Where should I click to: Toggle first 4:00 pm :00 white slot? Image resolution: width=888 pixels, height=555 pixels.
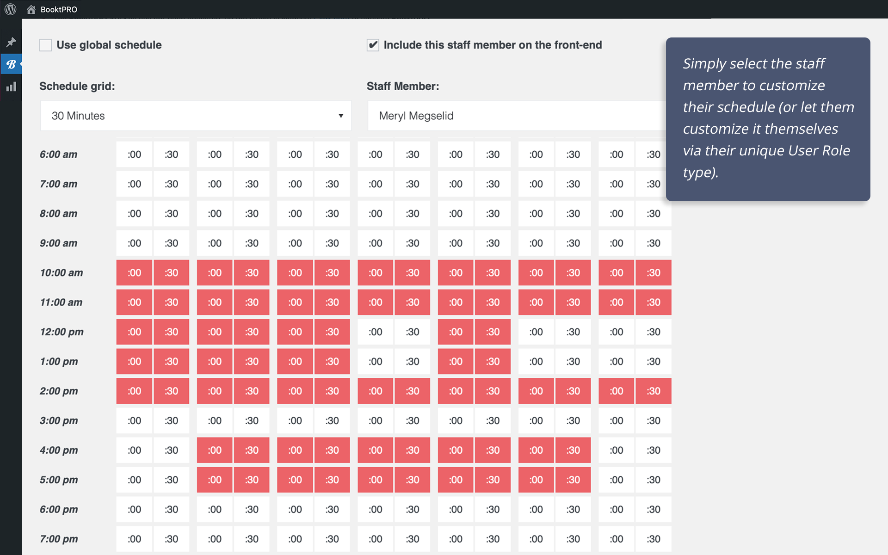pyautogui.click(x=134, y=450)
